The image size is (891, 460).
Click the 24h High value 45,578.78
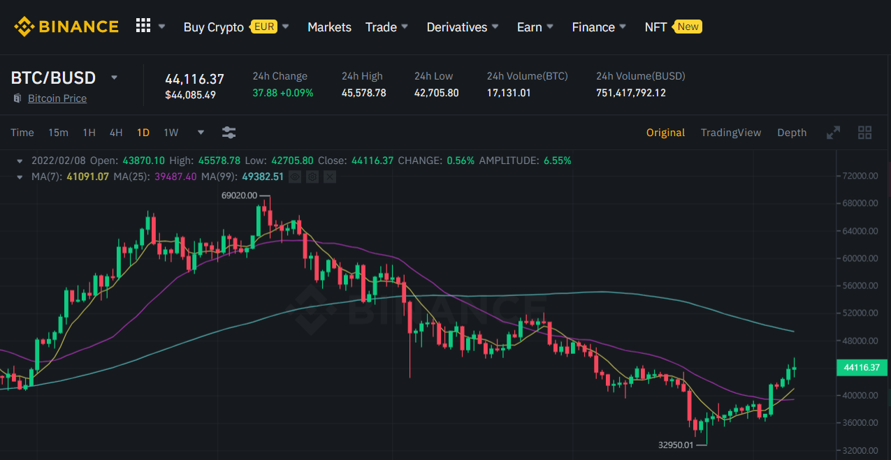click(363, 93)
